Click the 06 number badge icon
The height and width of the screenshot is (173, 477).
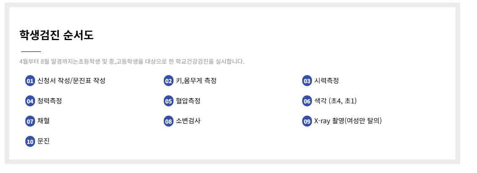pyautogui.click(x=307, y=101)
